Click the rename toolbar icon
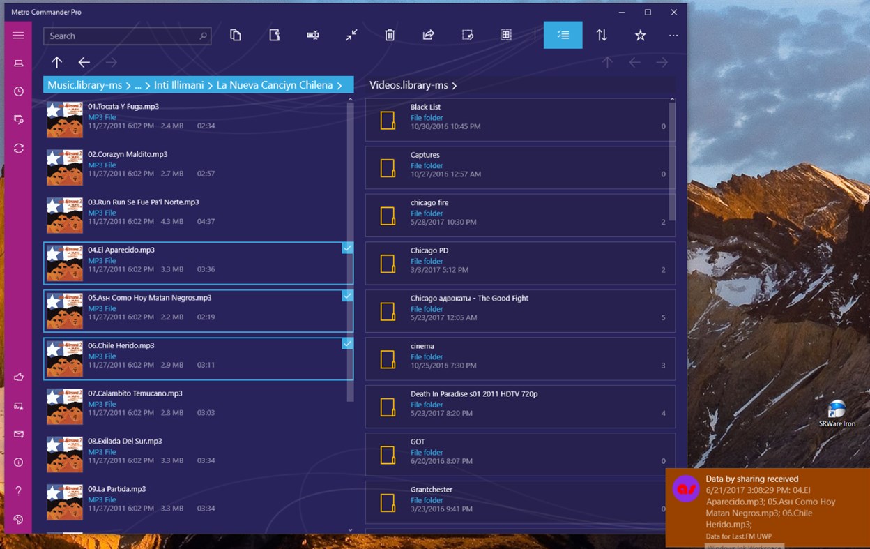870x549 pixels. pyautogui.click(x=313, y=35)
